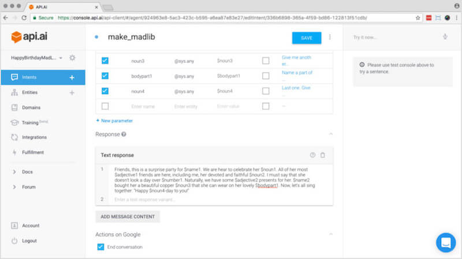The width and height of the screenshot is (462, 259).
Task: Uncheck End conversation checkbox
Action: (100, 247)
